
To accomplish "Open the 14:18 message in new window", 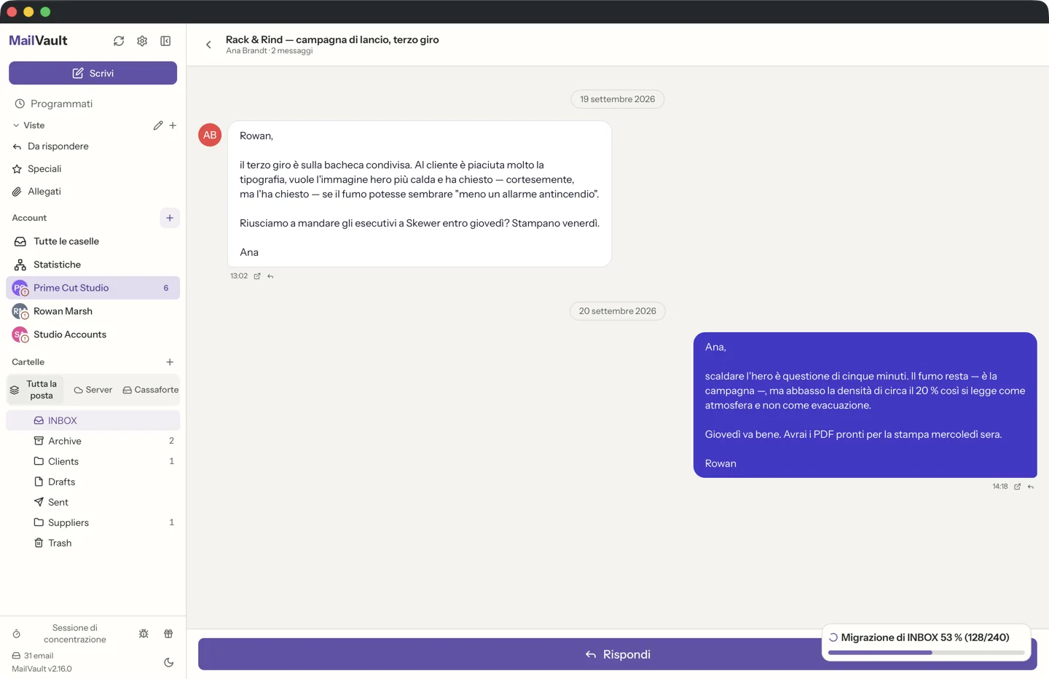I will pos(1017,487).
